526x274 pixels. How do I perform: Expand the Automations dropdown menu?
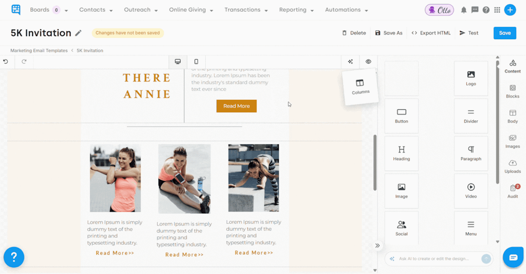pos(347,10)
